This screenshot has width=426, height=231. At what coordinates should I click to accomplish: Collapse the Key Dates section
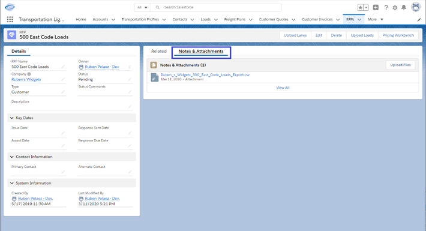coord(11,118)
